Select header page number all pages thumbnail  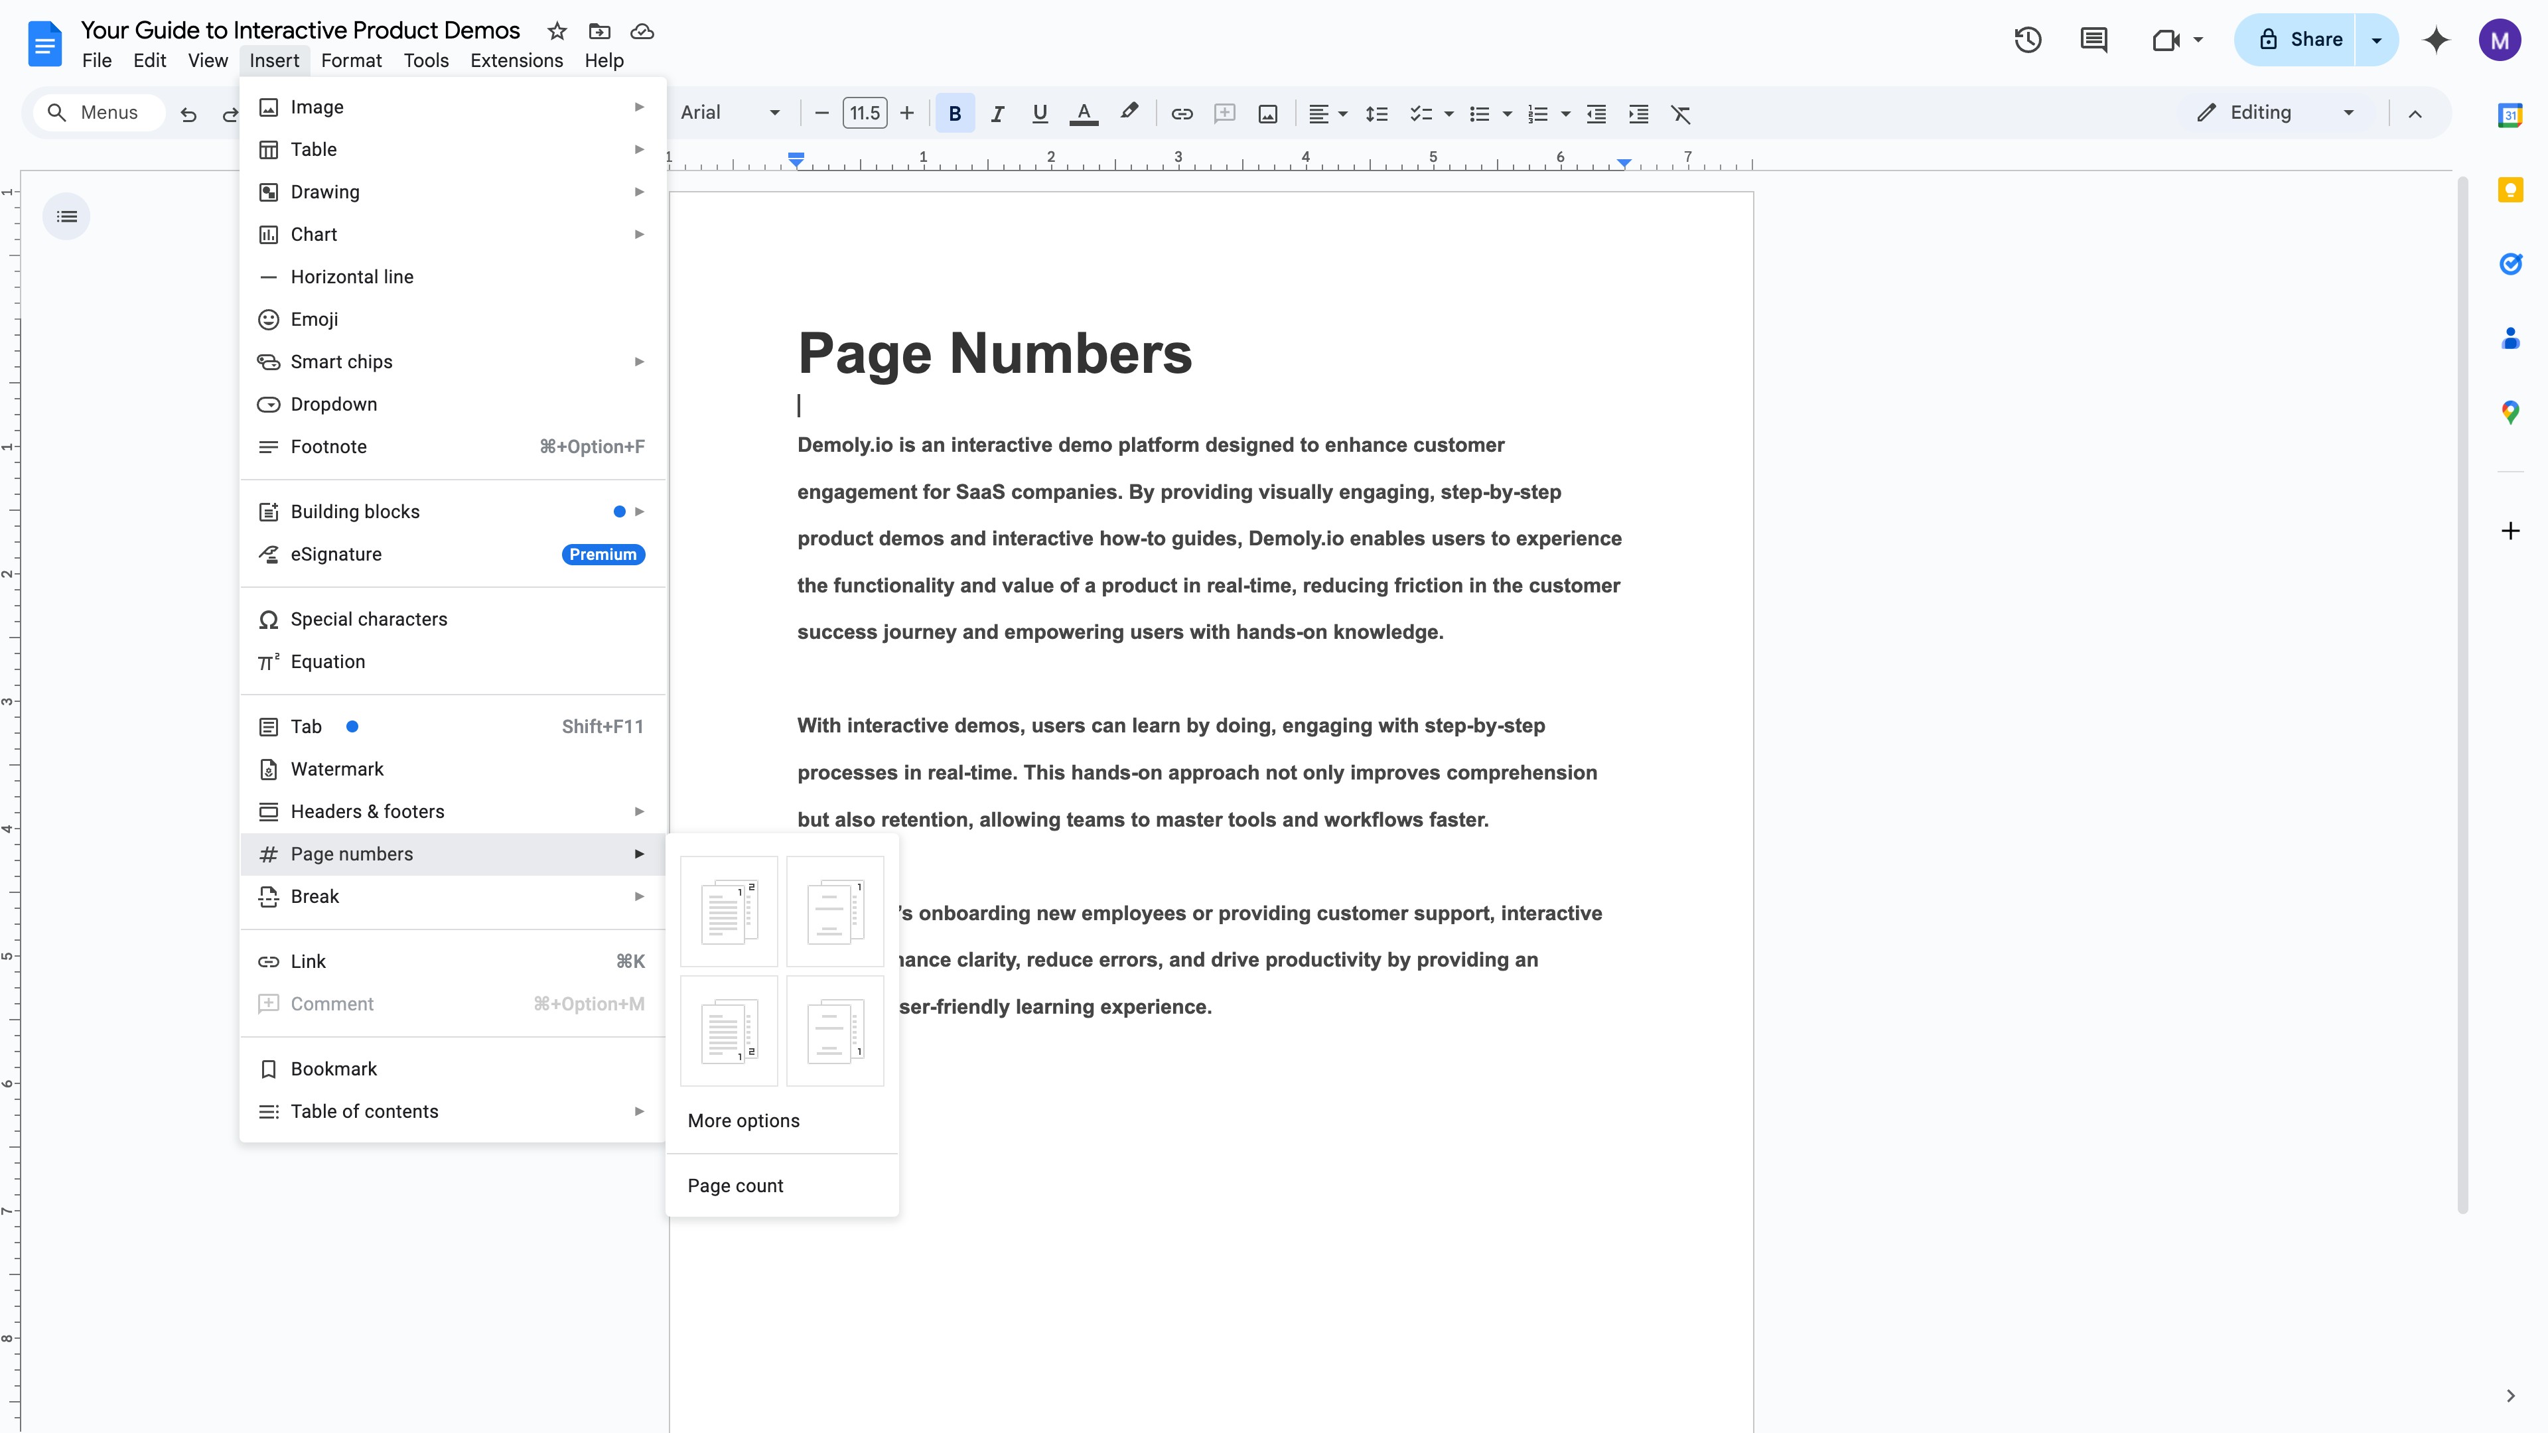point(729,911)
